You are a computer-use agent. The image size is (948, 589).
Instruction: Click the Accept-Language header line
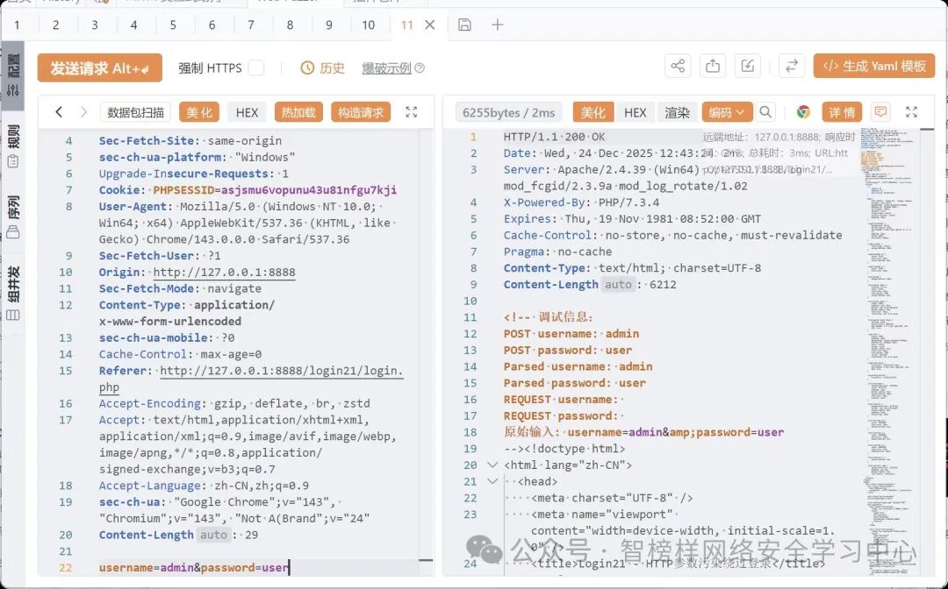[204, 486]
